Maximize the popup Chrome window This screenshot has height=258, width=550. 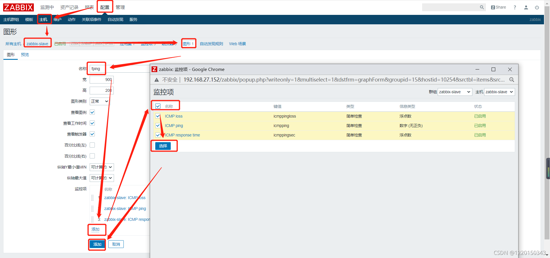(x=493, y=69)
